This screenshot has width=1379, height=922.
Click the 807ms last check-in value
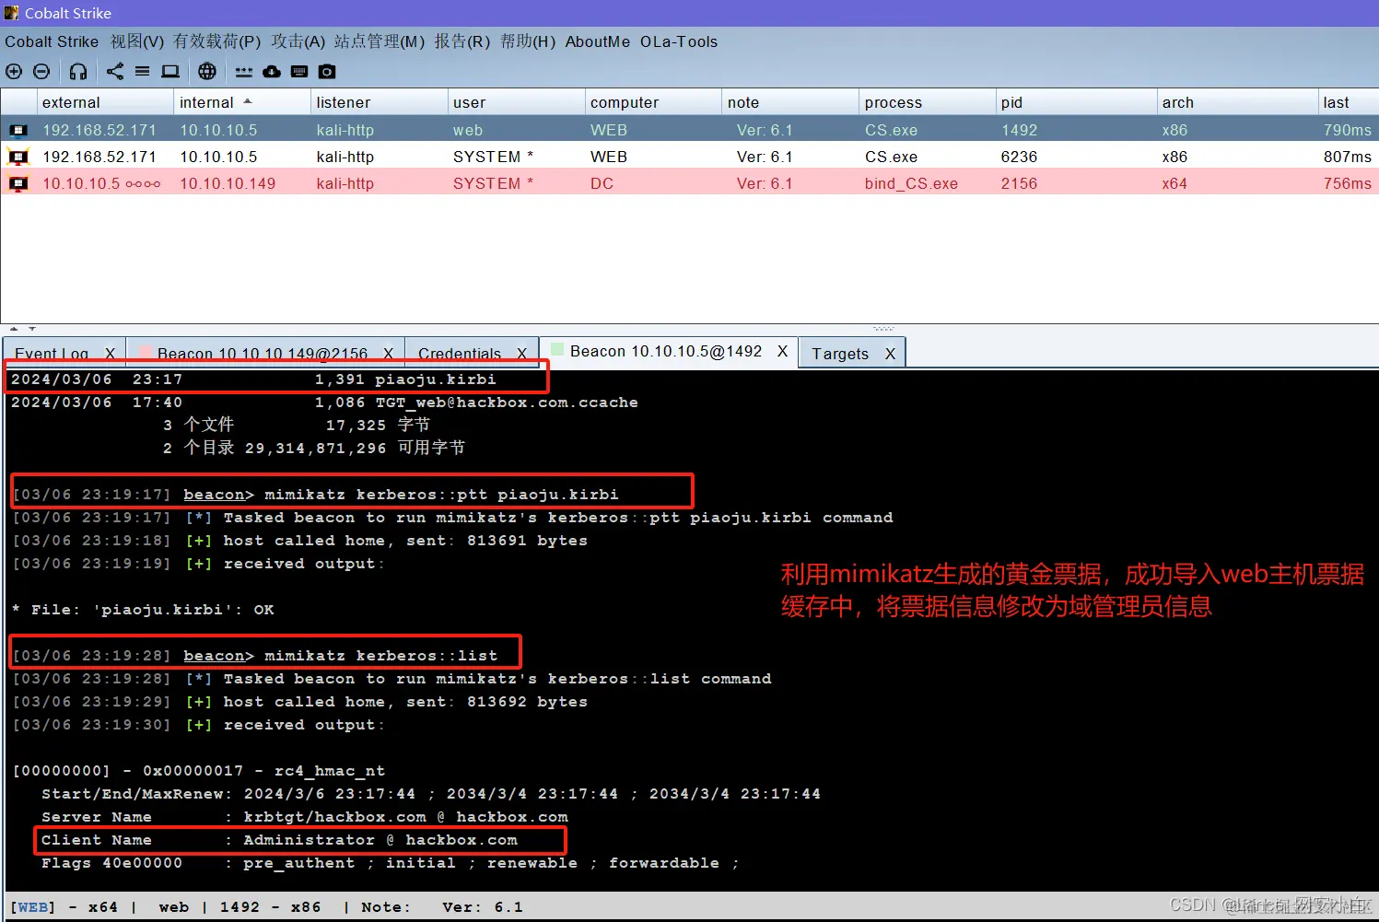coord(1347,157)
